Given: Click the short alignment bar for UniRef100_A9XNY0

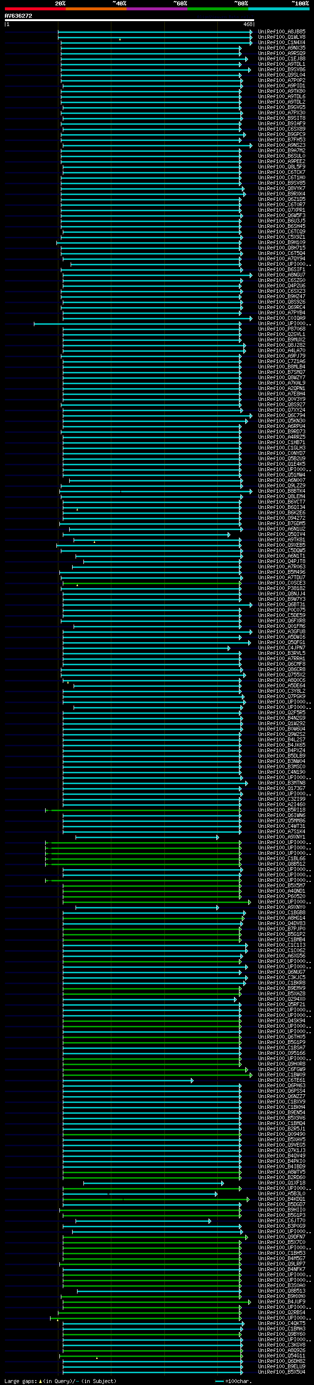Looking at the screenshot, I should [147, 907].
